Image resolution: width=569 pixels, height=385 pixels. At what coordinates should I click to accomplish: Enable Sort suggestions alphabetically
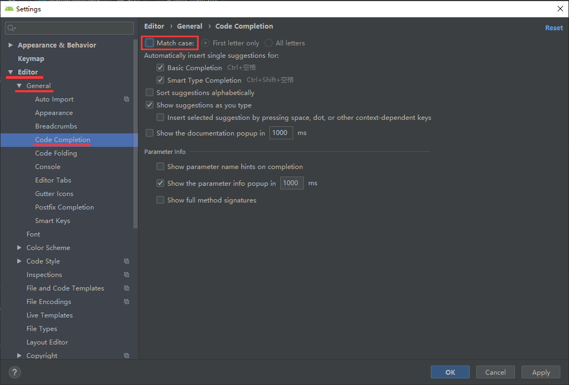149,92
